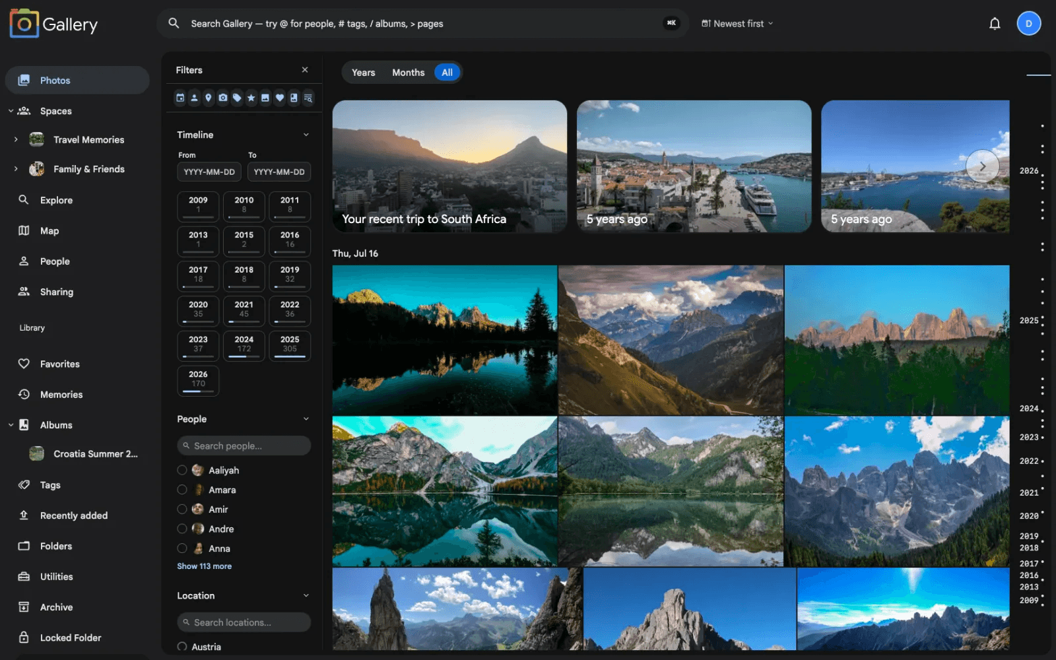Close the Filters panel
Viewport: 1056px width, 660px height.
click(x=305, y=70)
